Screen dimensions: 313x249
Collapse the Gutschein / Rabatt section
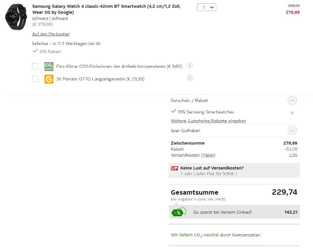click(x=292, y=100)
